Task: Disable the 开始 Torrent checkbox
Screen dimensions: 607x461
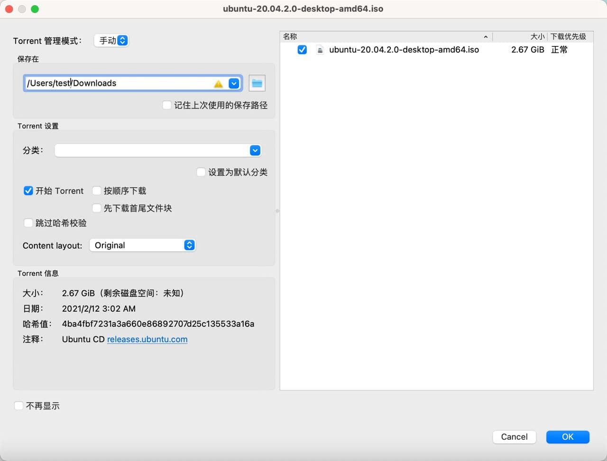Action: click(28, 190)
